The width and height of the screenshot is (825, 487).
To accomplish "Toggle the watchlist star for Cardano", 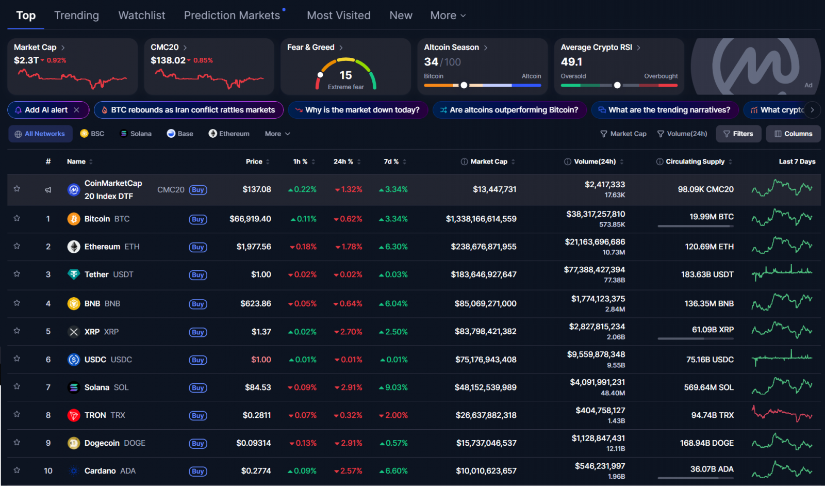I will (x=17, y=470).
